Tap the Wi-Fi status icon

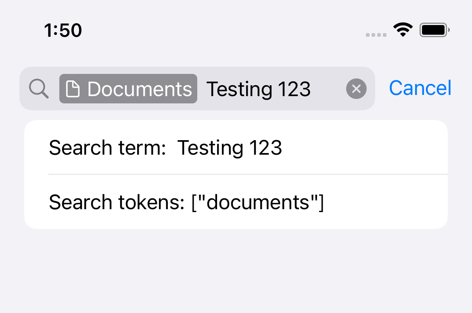click(403, 30)
